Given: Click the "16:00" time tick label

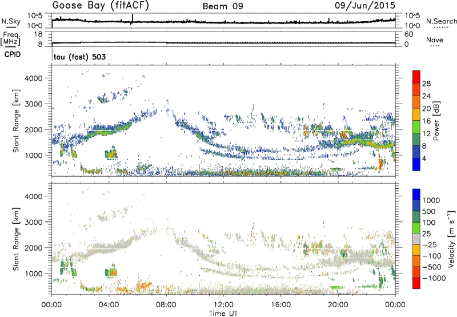Looking at the screenshot, I should [x=280, y=305].
